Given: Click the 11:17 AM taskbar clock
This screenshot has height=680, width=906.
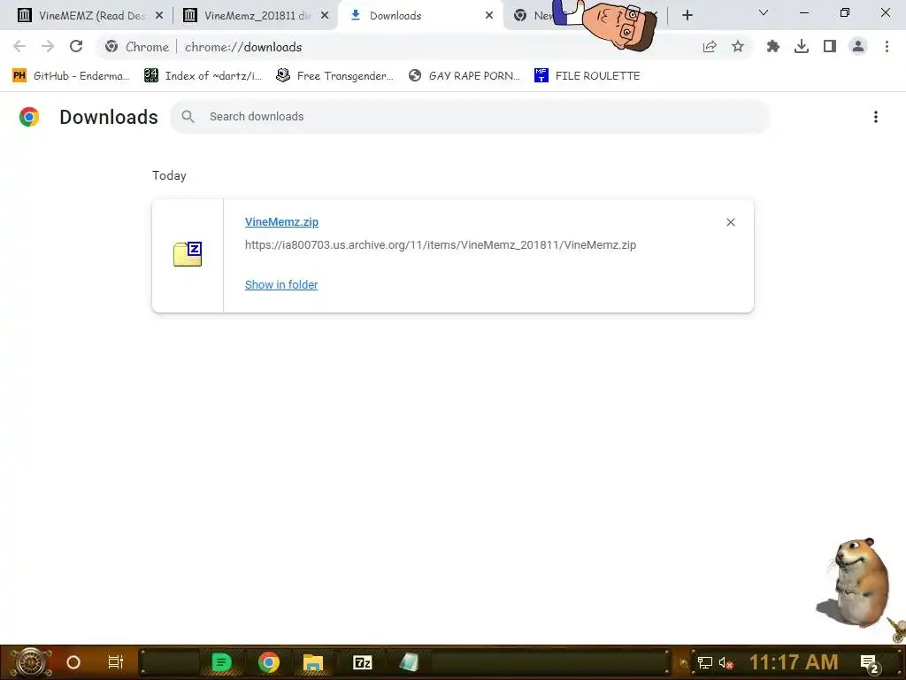Looking at the screenshot, I should 794,662.
